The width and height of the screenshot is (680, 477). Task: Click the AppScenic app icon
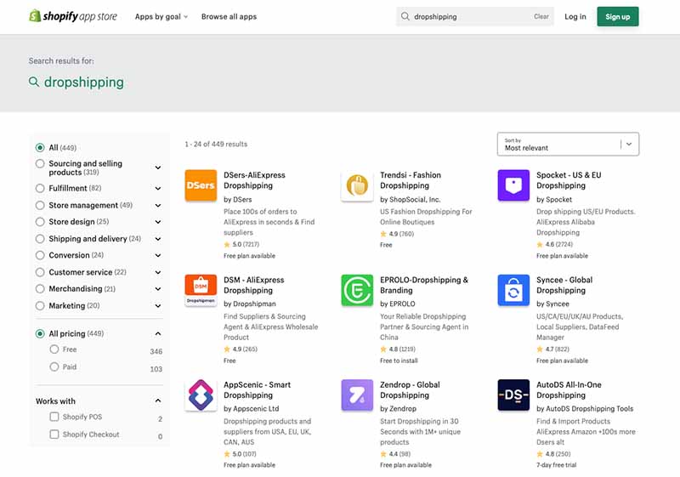click(201, 395)
